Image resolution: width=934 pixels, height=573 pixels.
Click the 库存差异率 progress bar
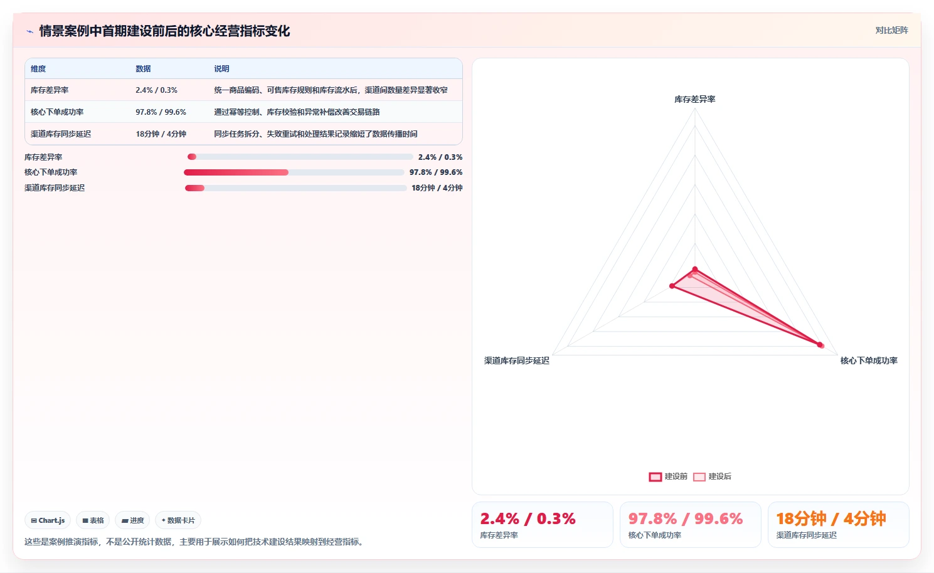click(x=300, y=157)
